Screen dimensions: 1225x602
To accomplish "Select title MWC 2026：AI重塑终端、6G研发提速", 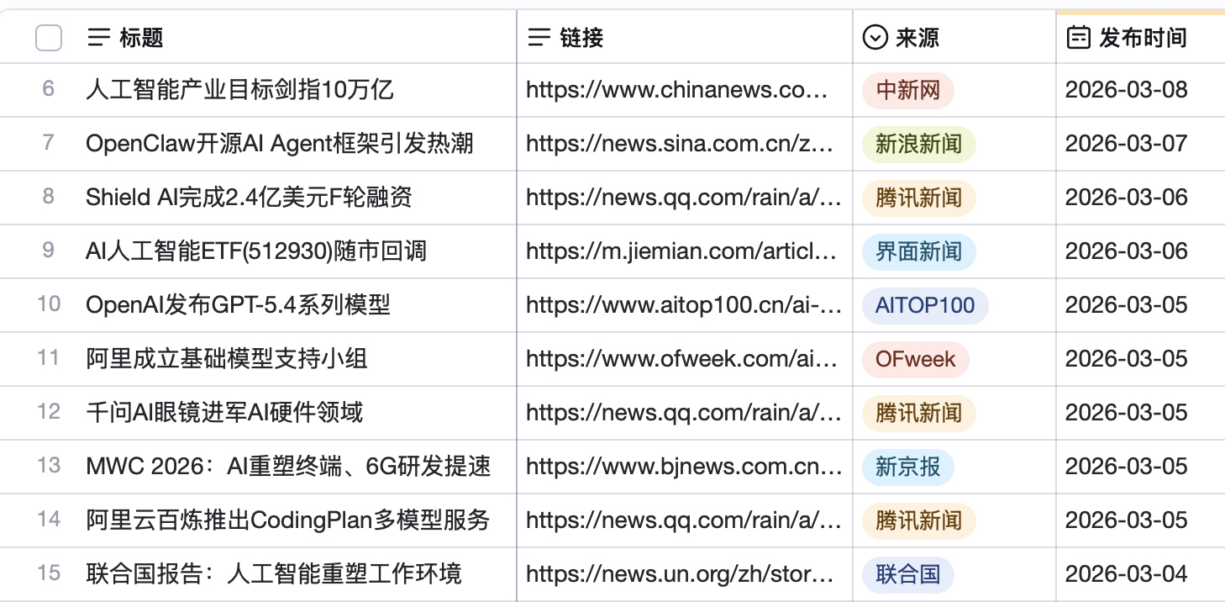I will pyautogui.click(x=288, y=466).
